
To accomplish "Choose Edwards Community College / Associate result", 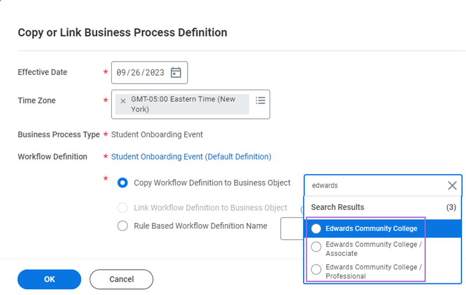I will 384,248.
